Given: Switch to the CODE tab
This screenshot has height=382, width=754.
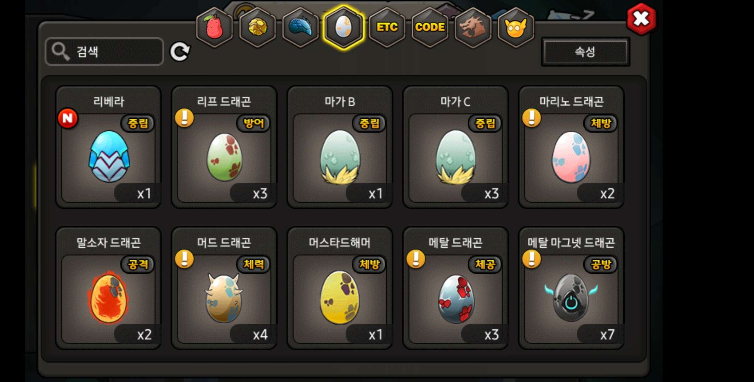Looking at the screenshot, I should tap(430, 27).
